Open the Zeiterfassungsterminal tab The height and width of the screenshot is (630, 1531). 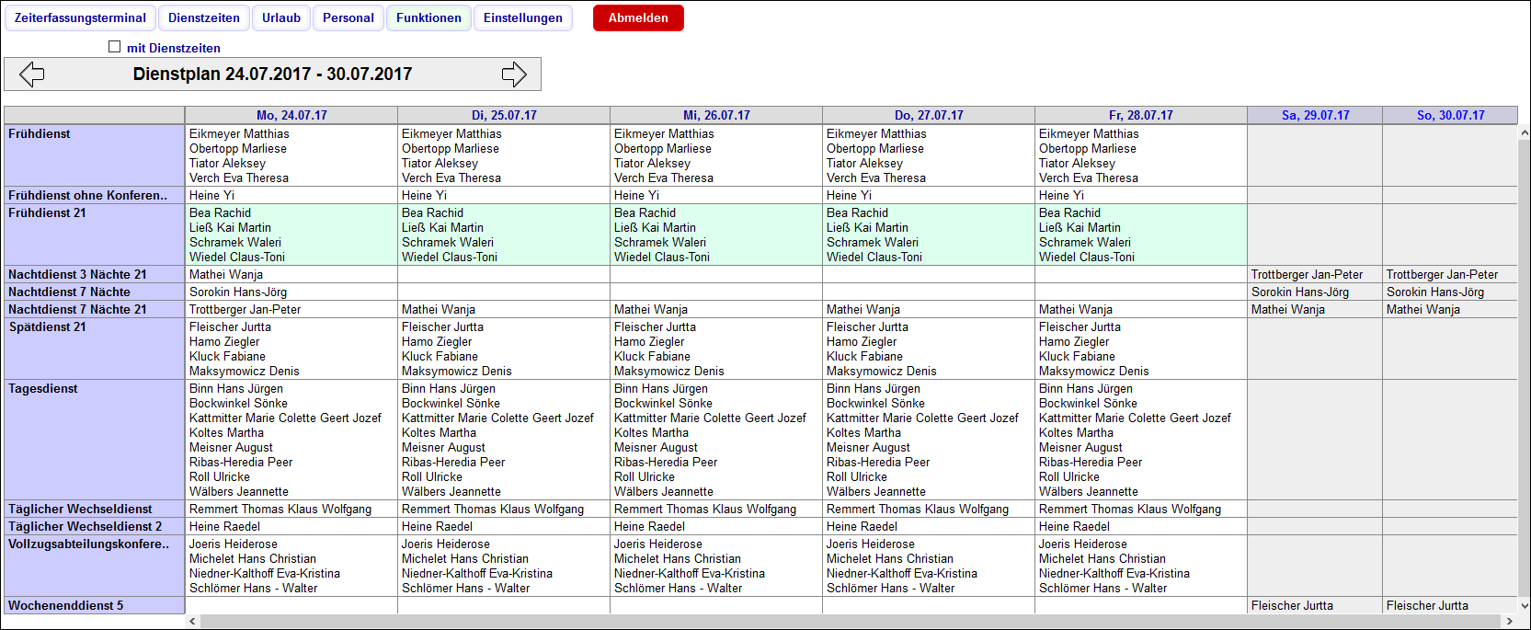(x=80, y=18)
